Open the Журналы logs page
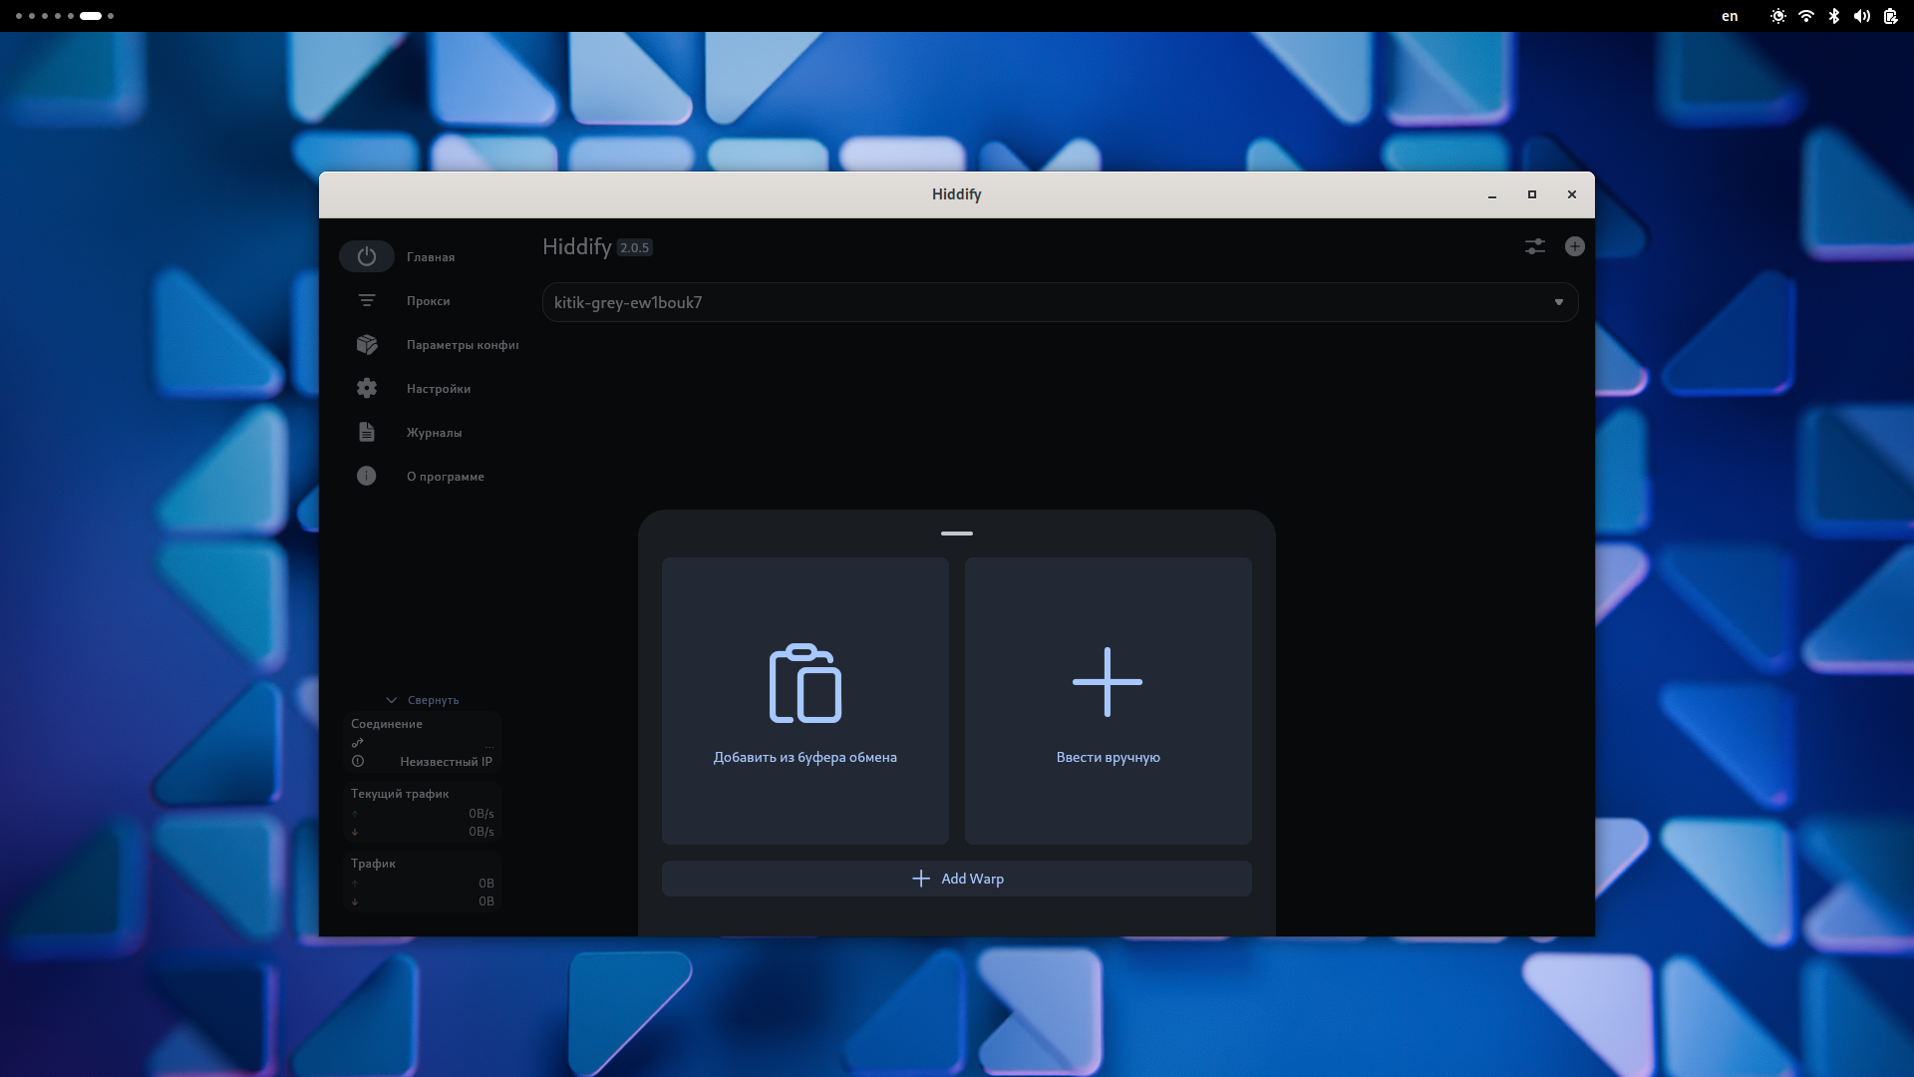 [x=434, y=433]
